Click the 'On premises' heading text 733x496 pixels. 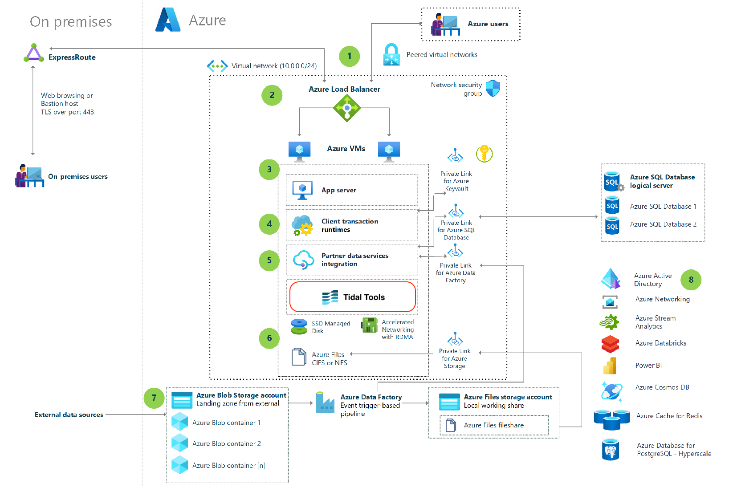(x=71, y=22)
